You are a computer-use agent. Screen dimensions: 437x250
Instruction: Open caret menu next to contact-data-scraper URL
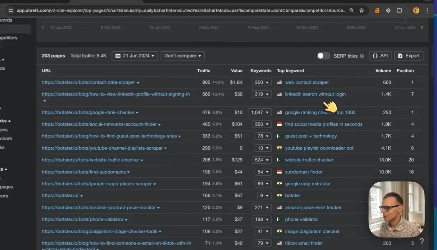point(138,83)
